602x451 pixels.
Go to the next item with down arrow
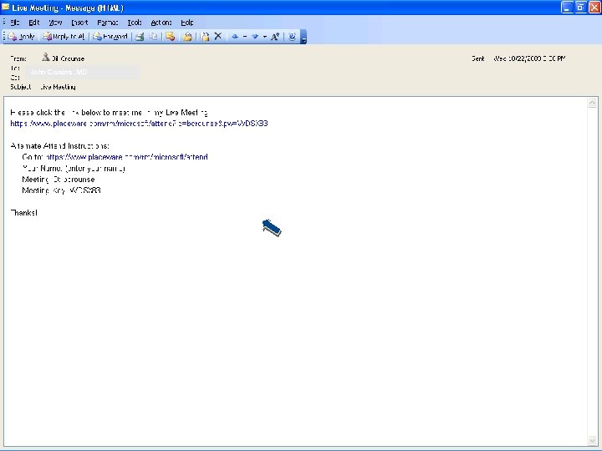coord(255,37)
